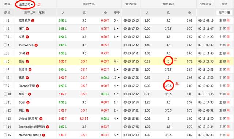Click the 1.02 initial under odds for Unibet
Screen dimensions: 234x139
[x=189, y=119]
